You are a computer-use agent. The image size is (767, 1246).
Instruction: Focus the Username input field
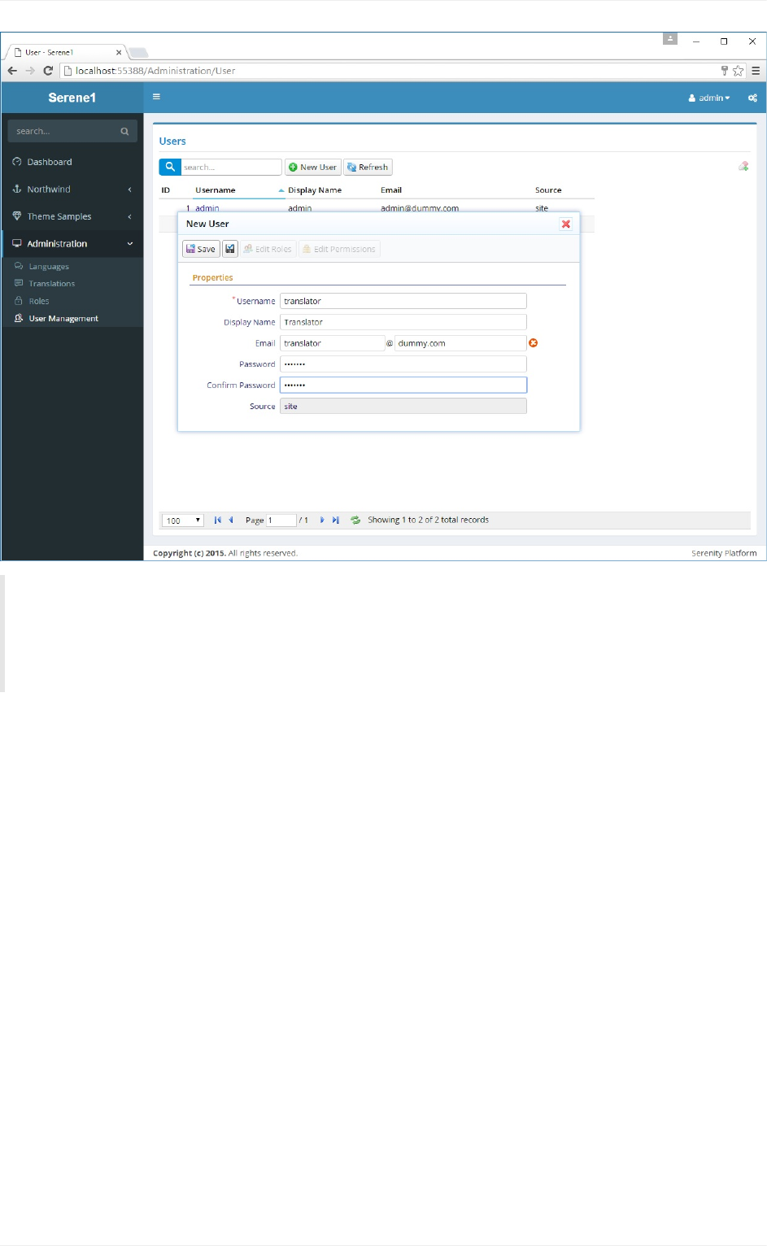[403, 301]
